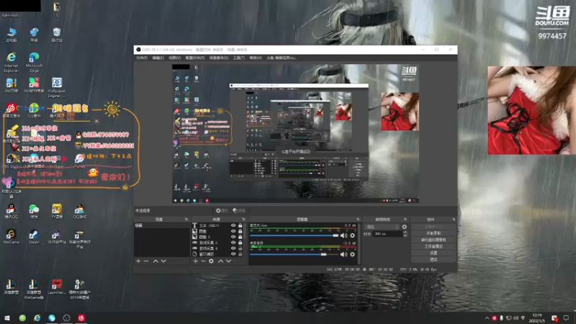Image resolution: width=576 pixels, height=324 pixels.
Task: Click the transition duration input field
Action: tap(387, 233)
